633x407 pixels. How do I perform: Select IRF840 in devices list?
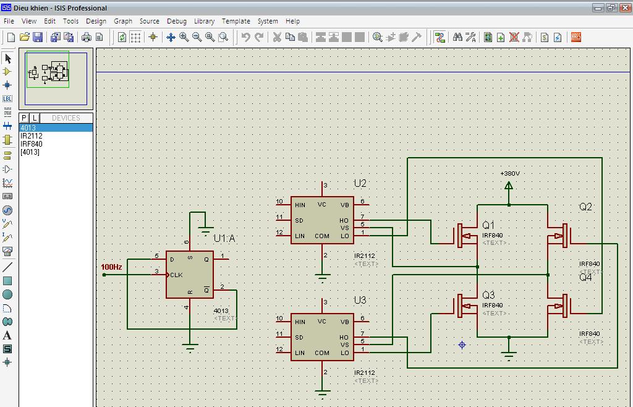pos(32,144)
